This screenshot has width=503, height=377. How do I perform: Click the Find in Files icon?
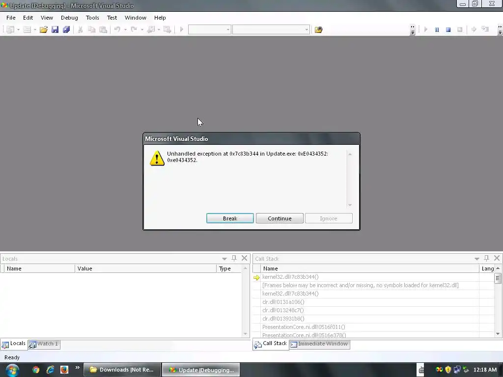318,29
